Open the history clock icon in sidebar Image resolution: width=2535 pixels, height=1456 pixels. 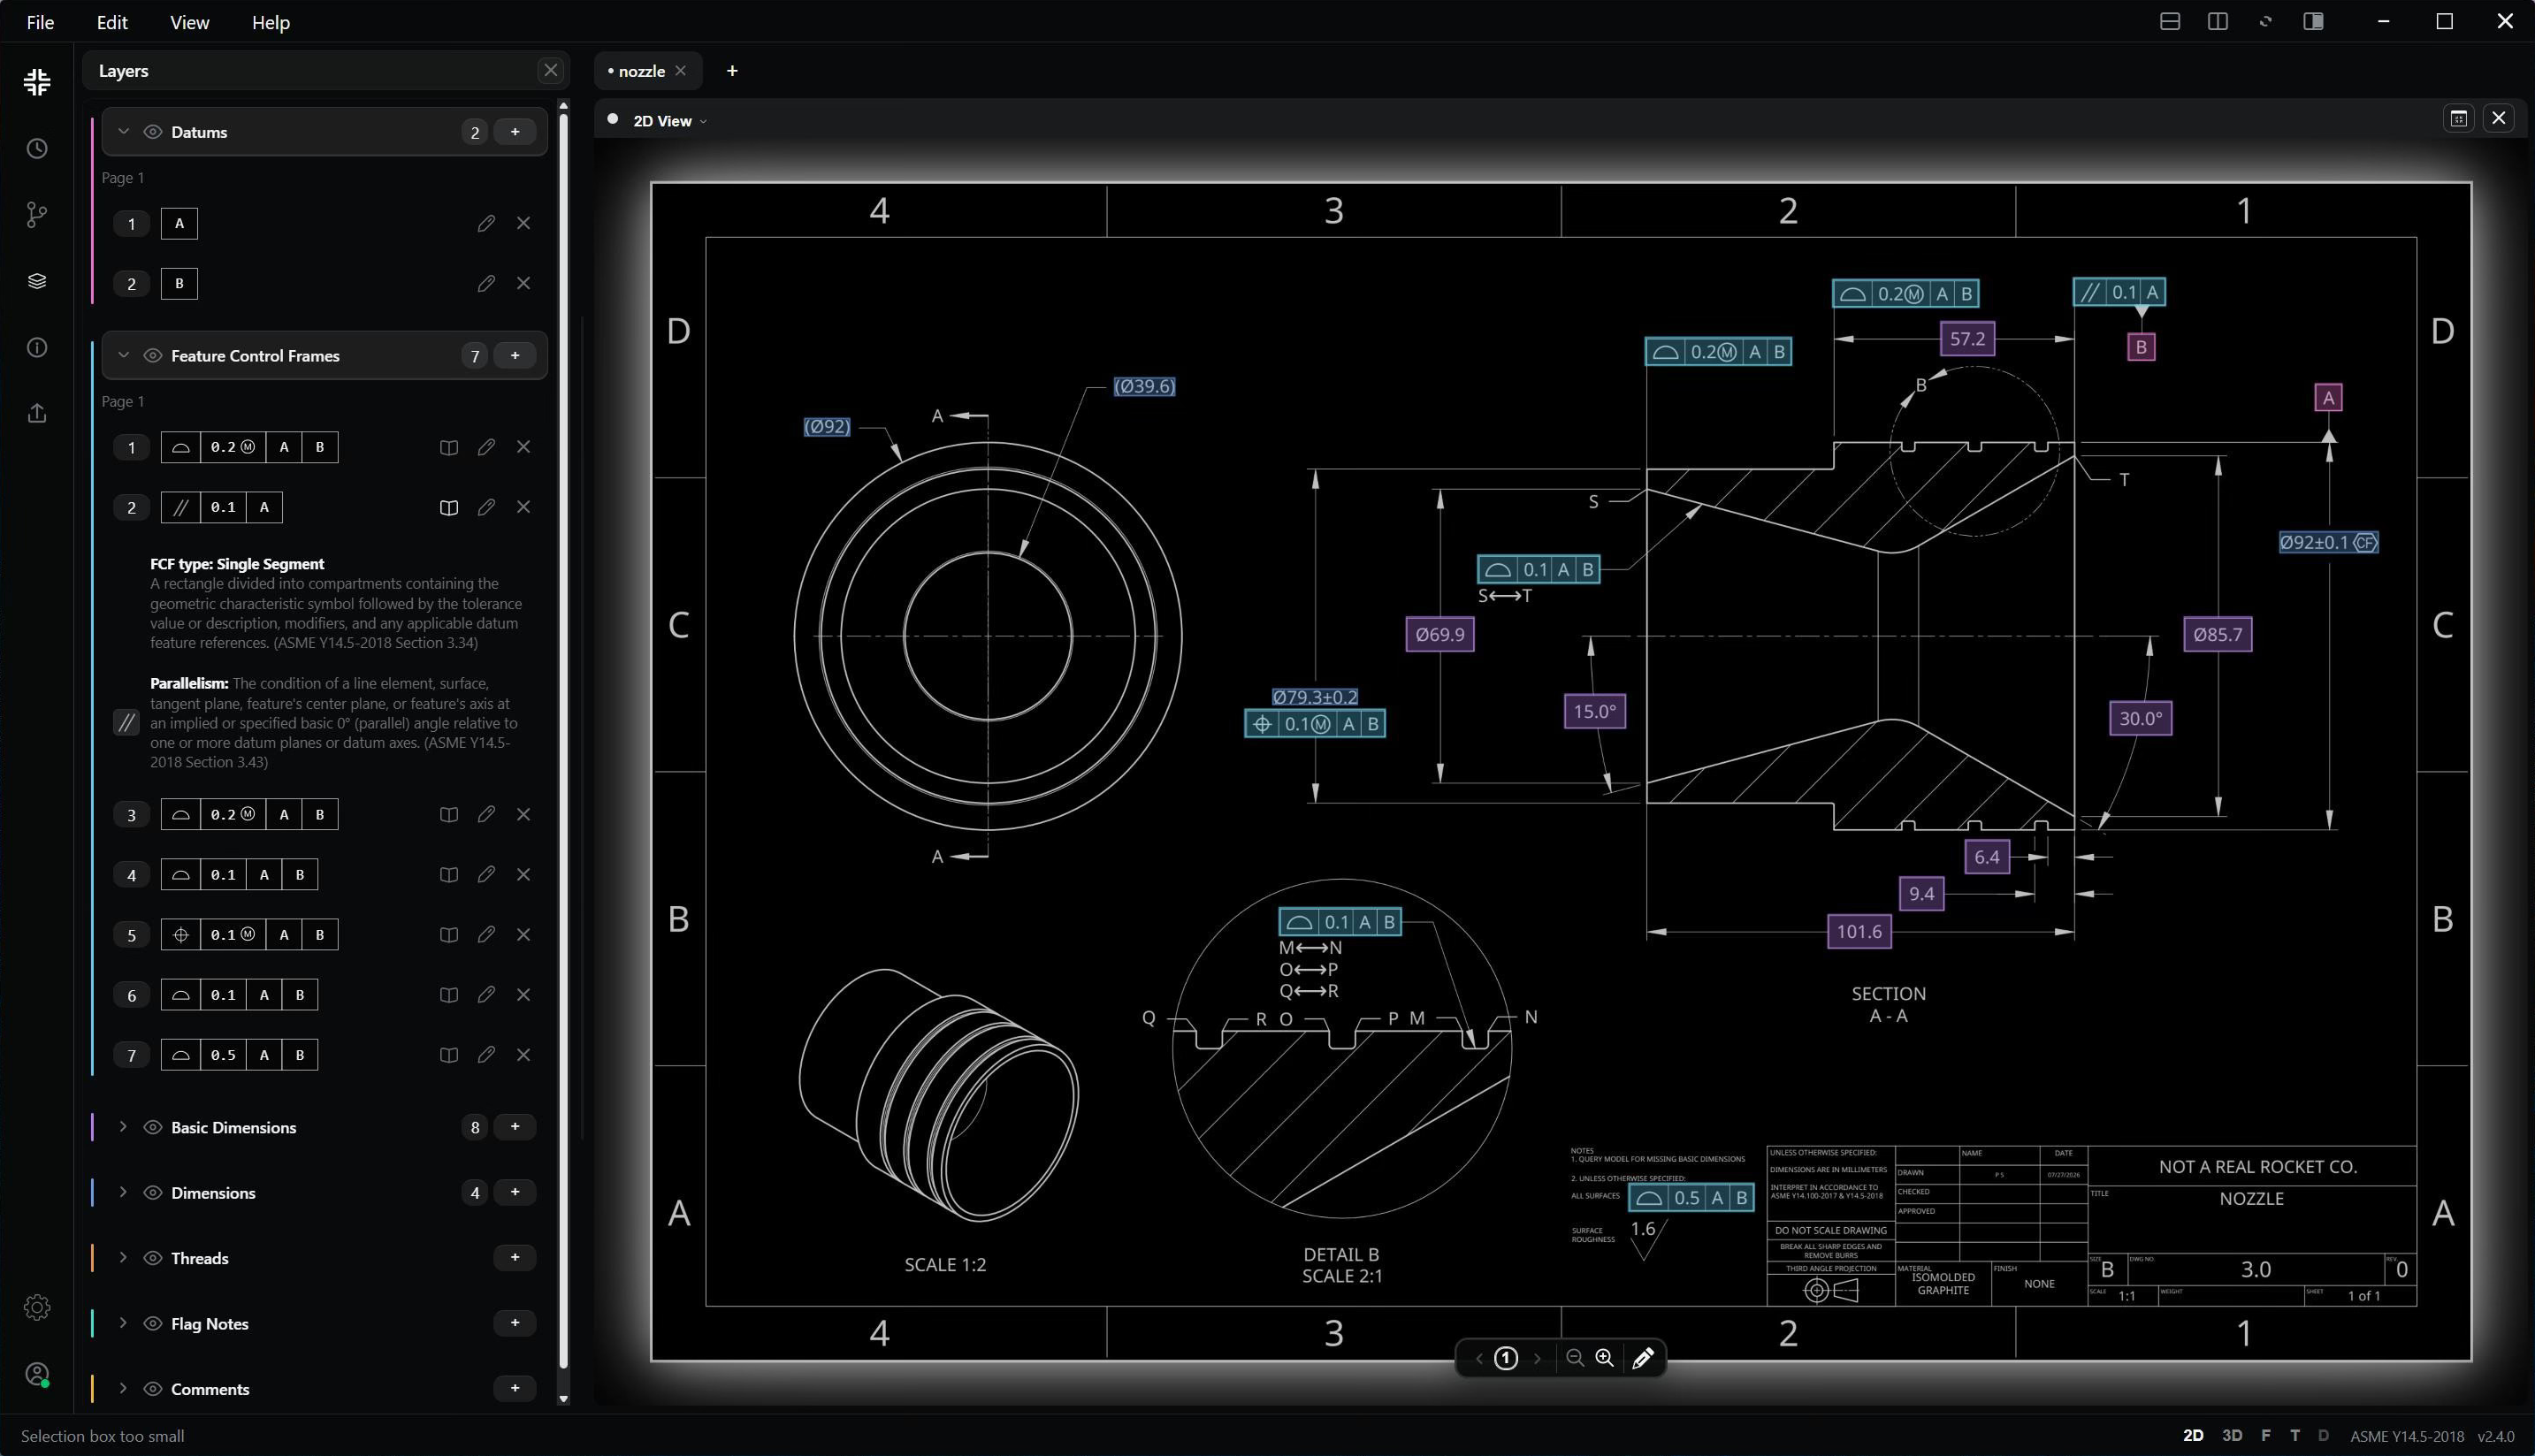point(37,149)
